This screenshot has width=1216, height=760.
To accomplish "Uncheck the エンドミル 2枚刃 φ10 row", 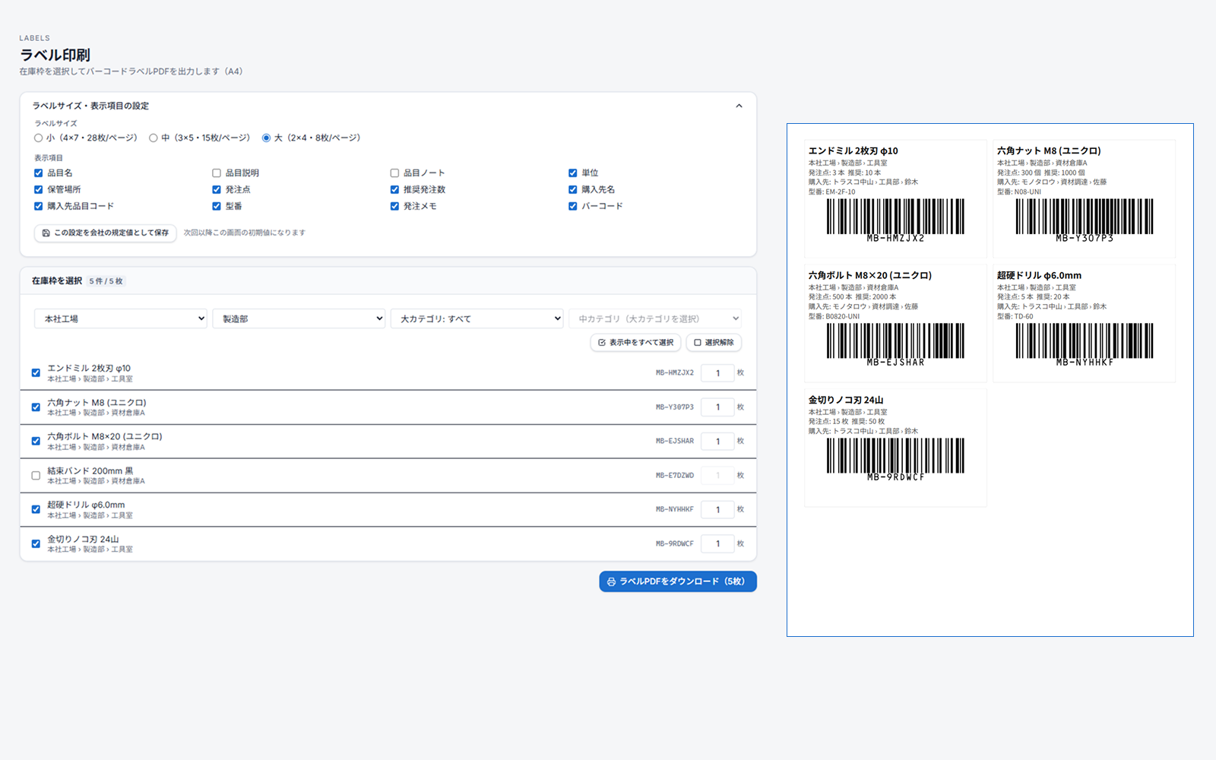I will pos(36,373).
